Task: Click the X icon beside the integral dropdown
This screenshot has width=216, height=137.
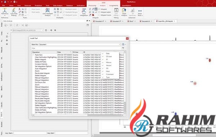Action: tap(55, 30)
